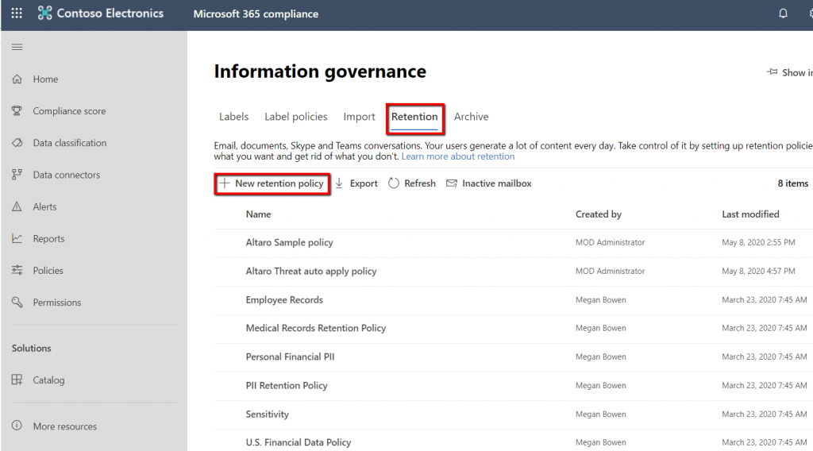Click the plus icon for new policy
Image resolution: width=813 pixels, height=451 pixels.
click(224, 183)
